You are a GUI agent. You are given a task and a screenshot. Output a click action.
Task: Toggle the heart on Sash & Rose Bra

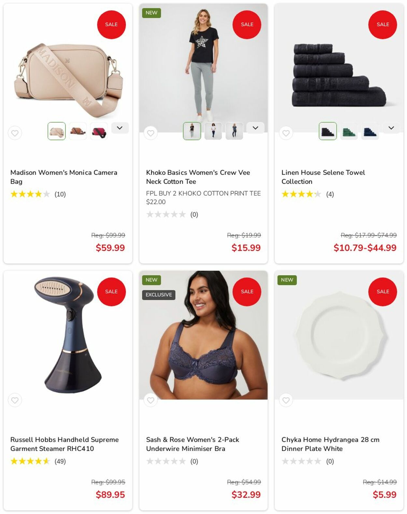pyautogui.click(x=150, y=400)
